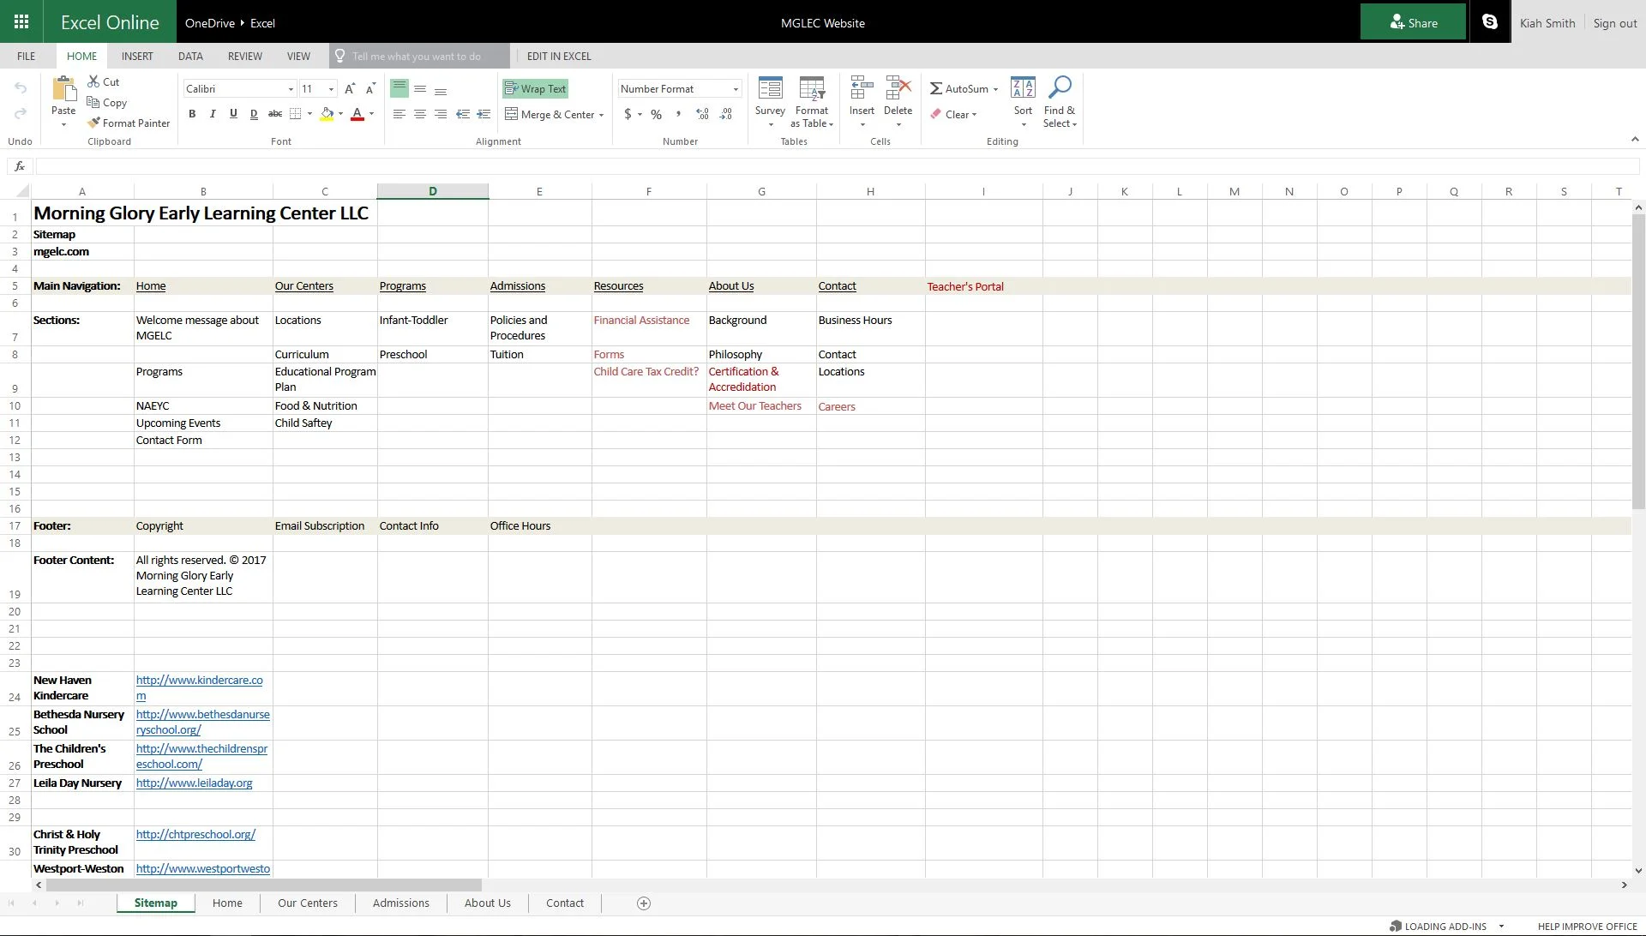Increase font size with grow font icon
This screenshot has height=936, width=1646.
350,88
